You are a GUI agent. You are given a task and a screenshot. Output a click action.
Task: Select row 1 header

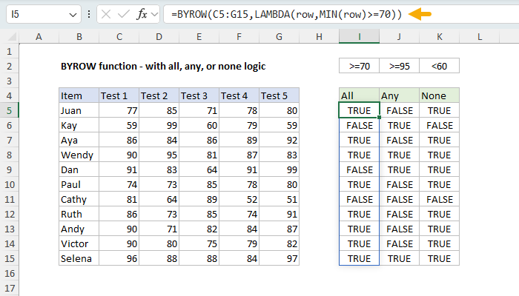[9, 51]
